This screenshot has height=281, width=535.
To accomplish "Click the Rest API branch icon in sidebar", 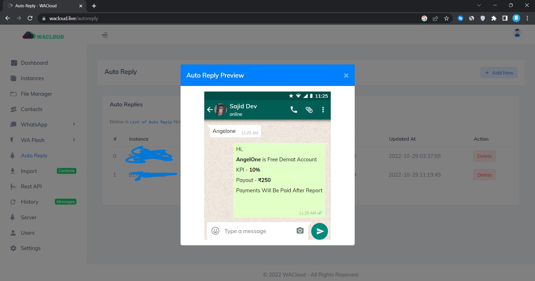I will point(13,186).
